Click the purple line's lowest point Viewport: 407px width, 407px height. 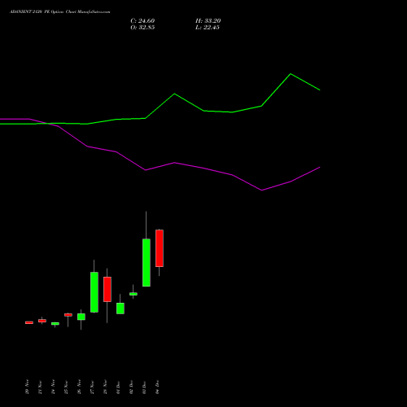tap(261, 190)
